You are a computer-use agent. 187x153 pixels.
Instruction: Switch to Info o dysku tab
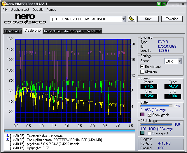53,31
